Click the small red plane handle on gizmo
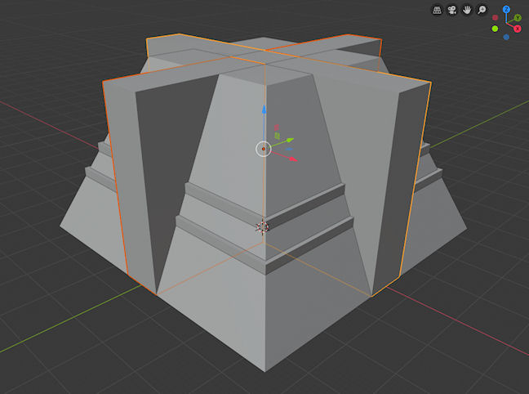 pyautogui.click(x=276, y=128)
